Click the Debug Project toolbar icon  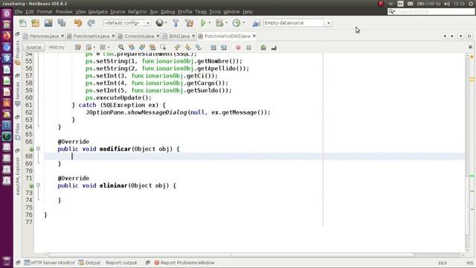219,23
